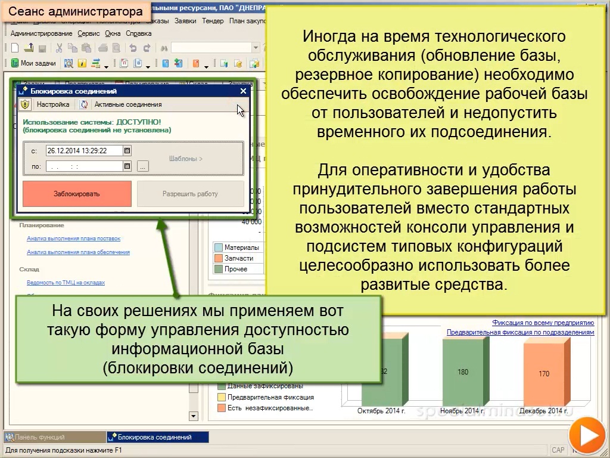Click the shield icon in Блокировка соединений toolbar
The width and height of the screenshot is (610, 458).
(x=24, y=105)
